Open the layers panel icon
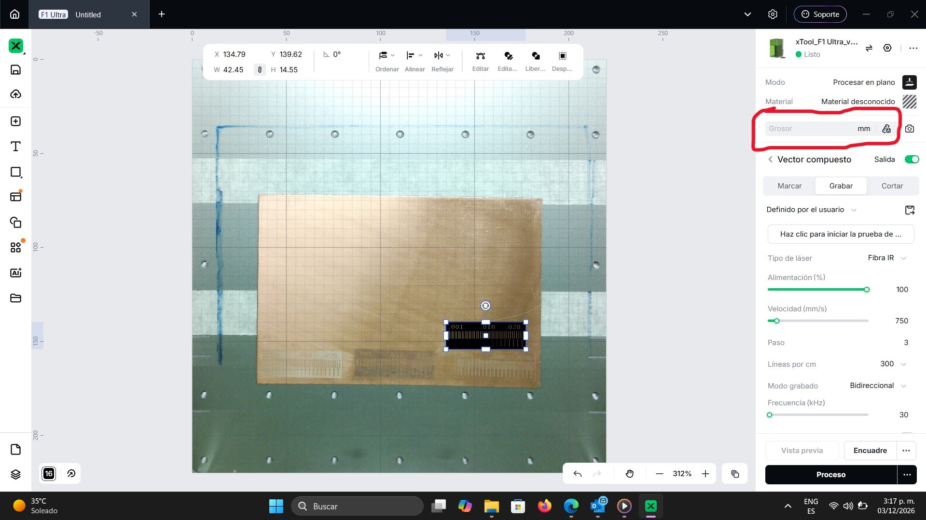Image resolution: width=926 pixels, height=520 pixels. tap(15, 474)
